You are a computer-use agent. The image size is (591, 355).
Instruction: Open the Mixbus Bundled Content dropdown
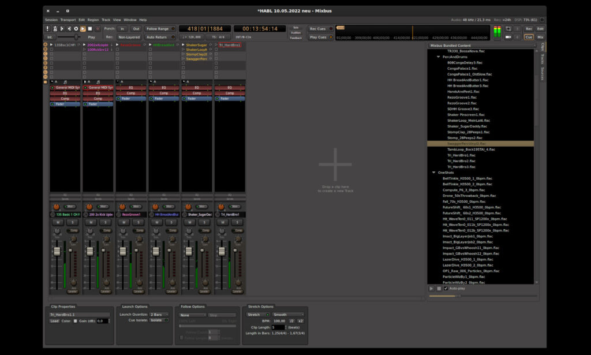[x=482, y=46]
